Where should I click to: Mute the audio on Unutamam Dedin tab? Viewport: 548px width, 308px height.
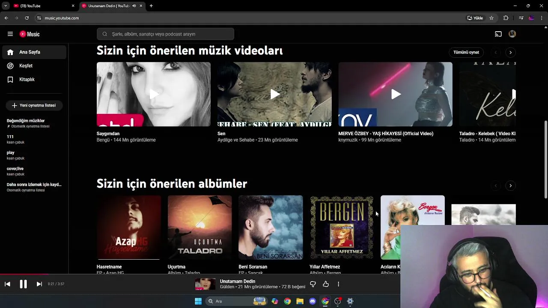point(134,6)
